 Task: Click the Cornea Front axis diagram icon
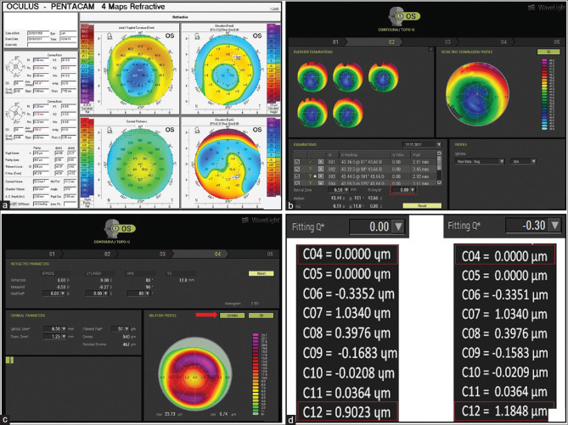click(x=14, y=67)
